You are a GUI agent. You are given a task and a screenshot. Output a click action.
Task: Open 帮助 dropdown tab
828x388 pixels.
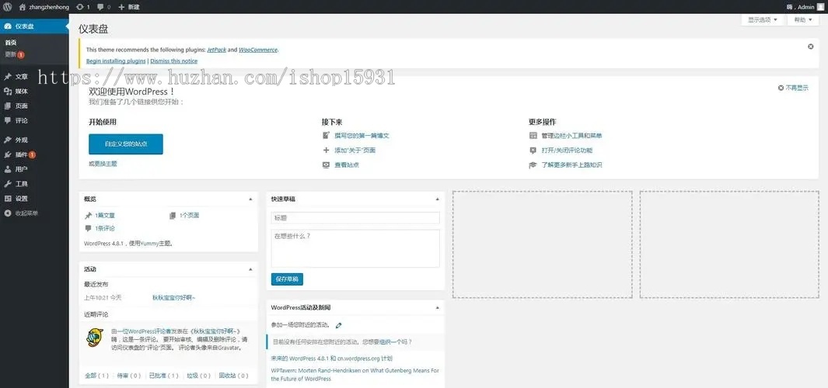click(x=802, y=20)
